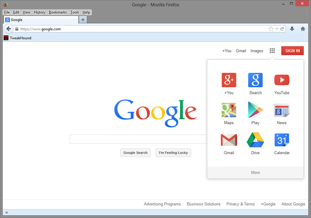Viewport: 311px width, 218px height.
Task: Open the View menu
Action: point(26,12)
